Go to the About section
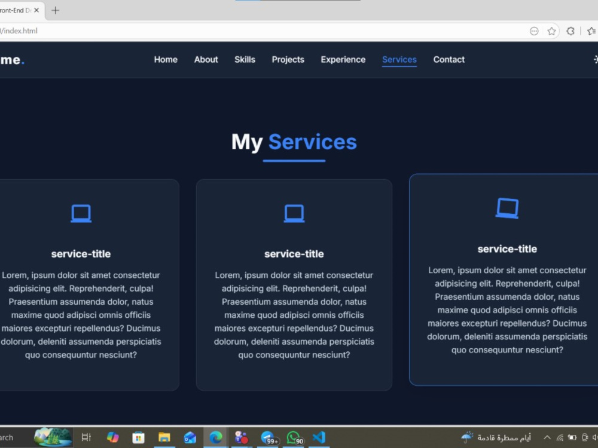 point(206,59)
